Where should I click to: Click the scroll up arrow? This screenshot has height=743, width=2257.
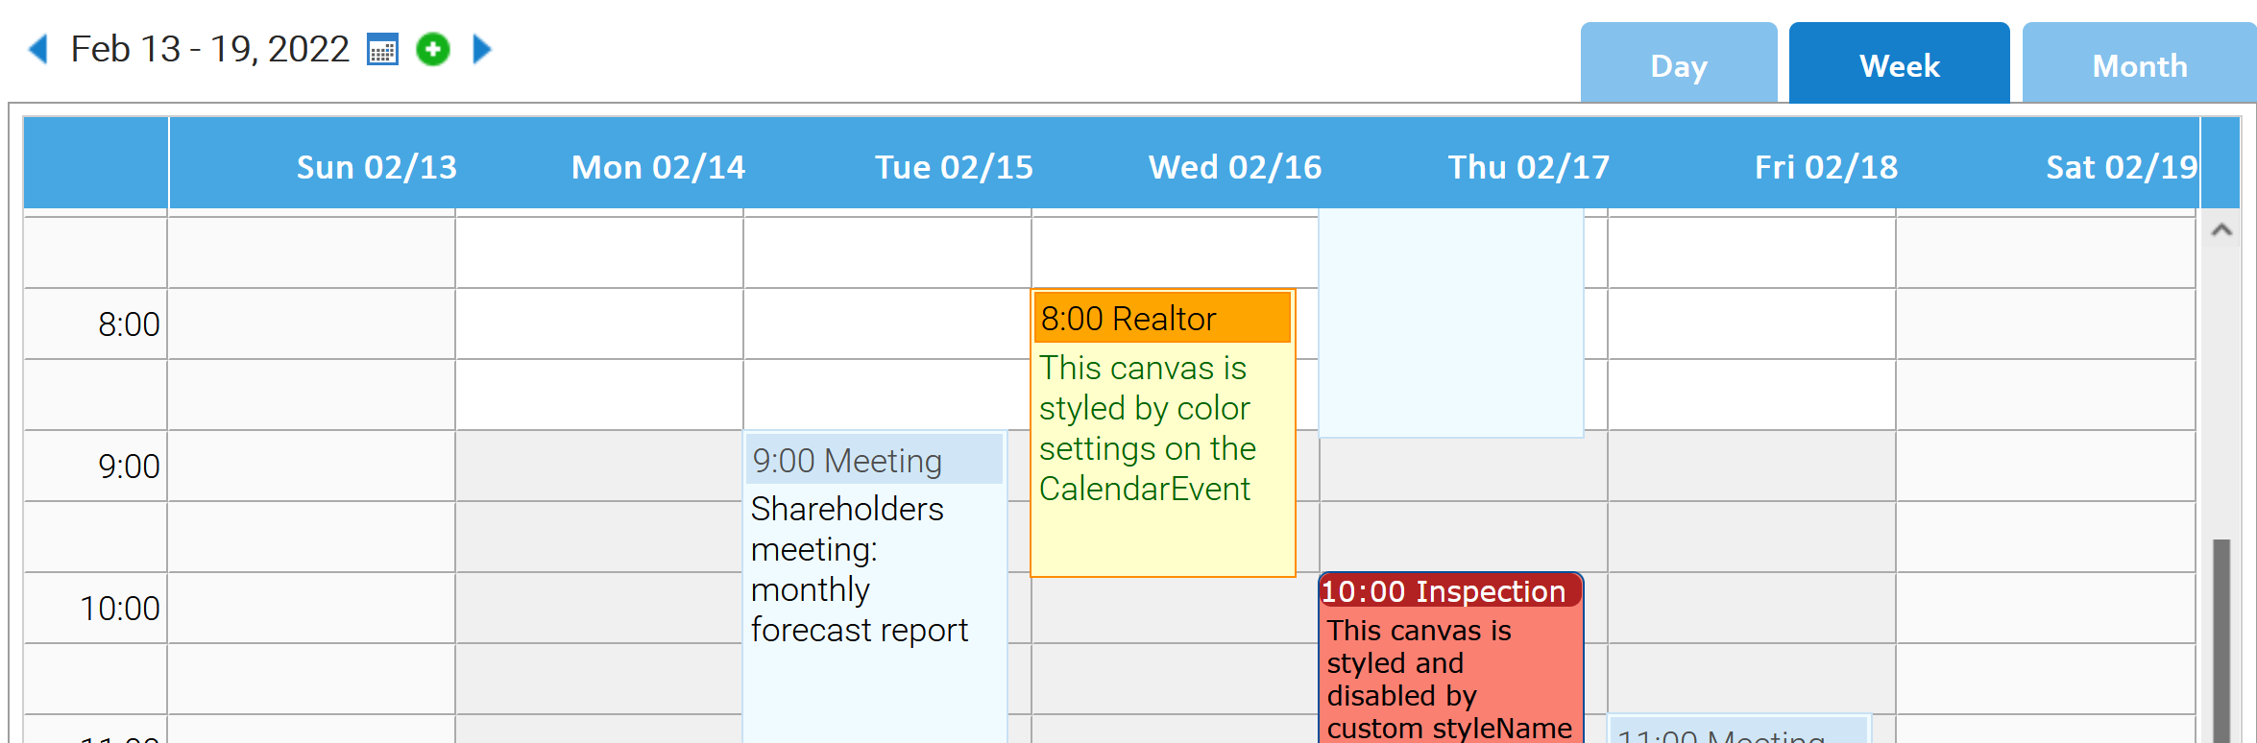tap(2221, 229)
